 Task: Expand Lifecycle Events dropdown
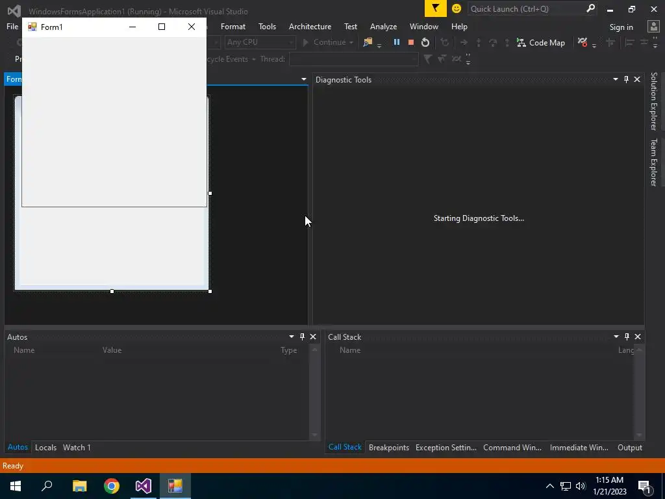(254, 59)
